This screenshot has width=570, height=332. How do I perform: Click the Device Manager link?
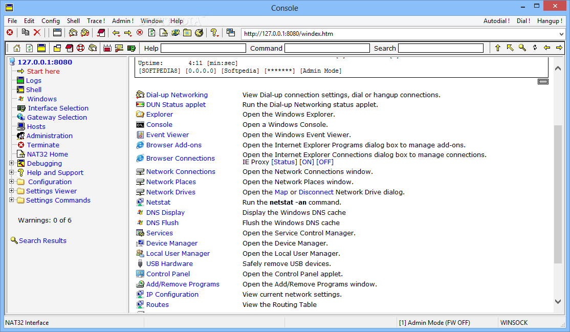(x=171, y=244)
